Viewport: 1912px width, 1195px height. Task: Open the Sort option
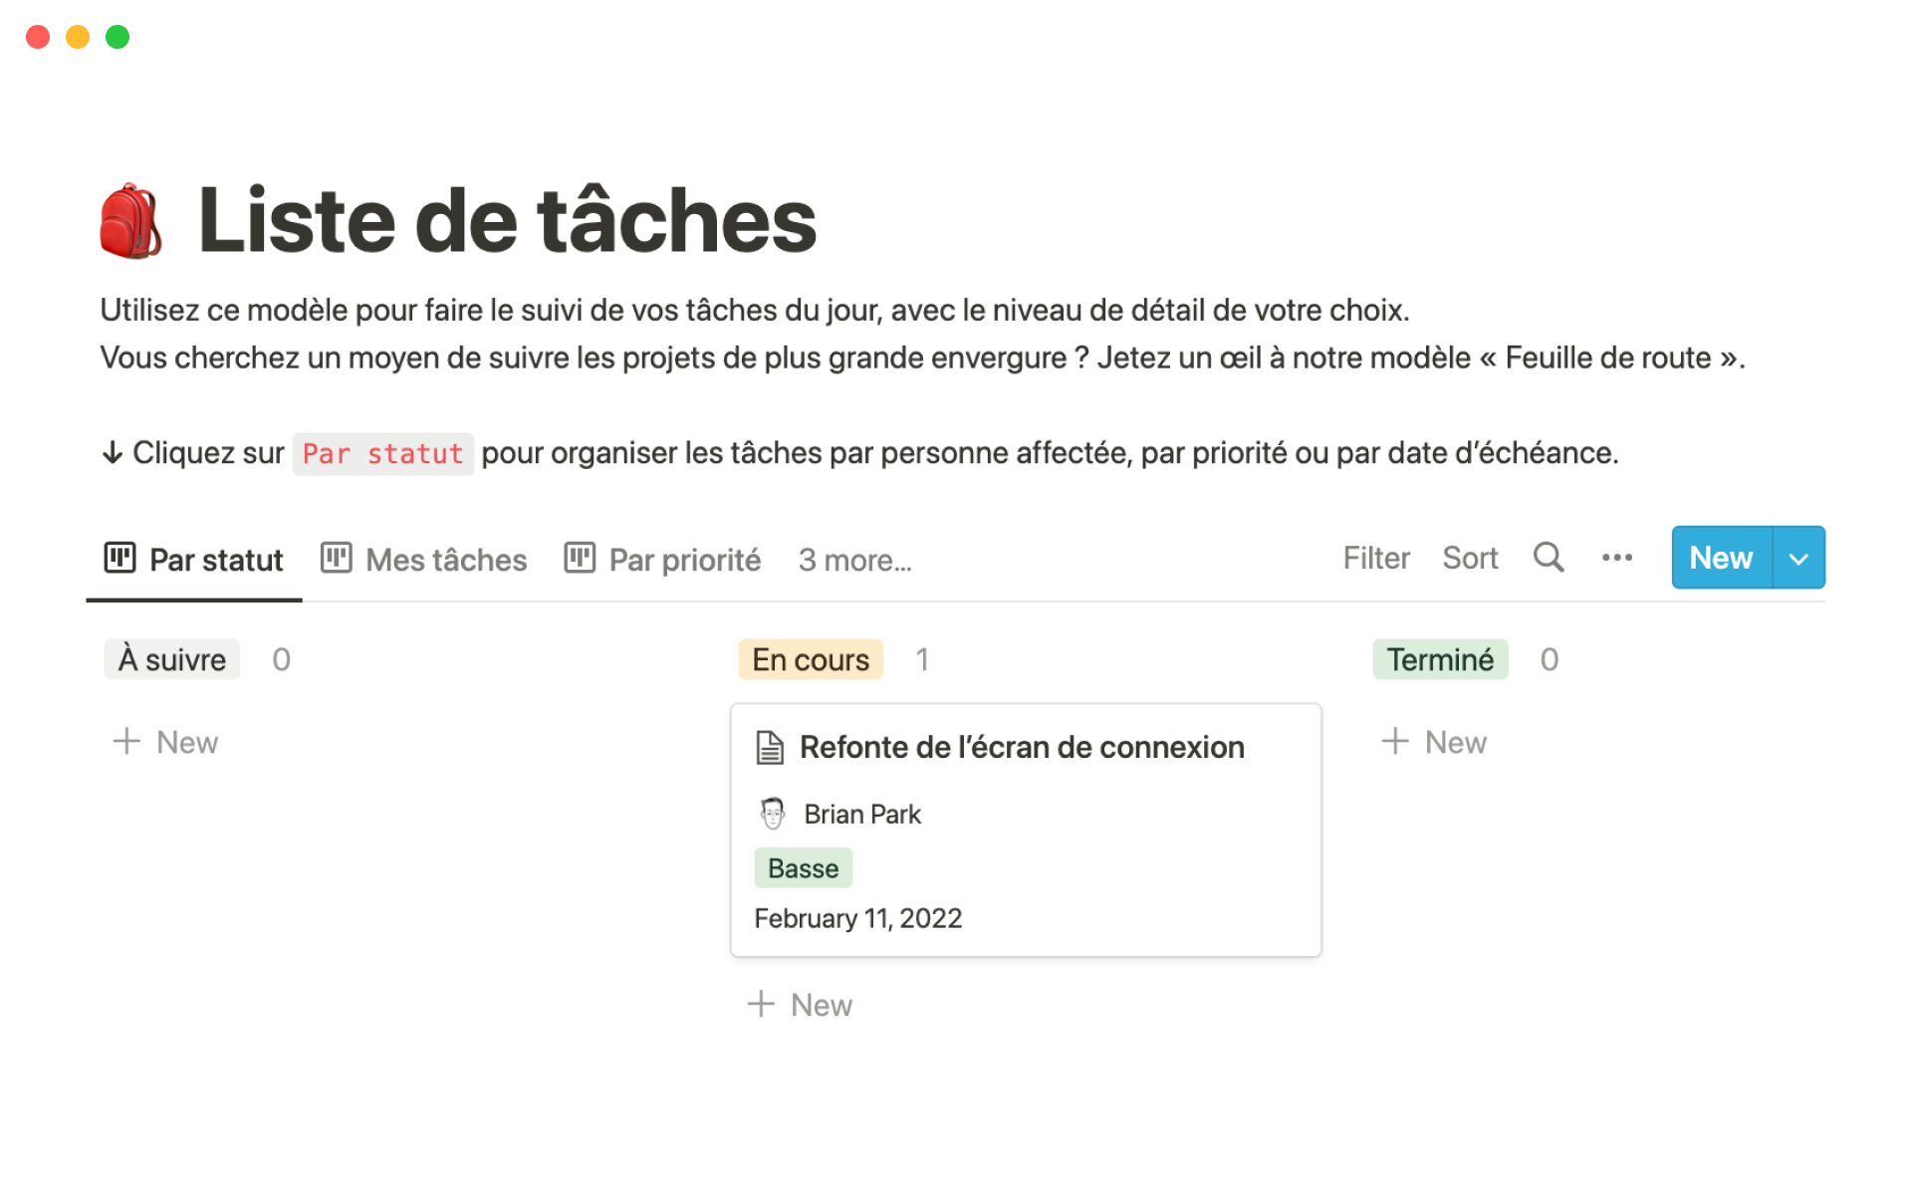[x=1470, y=558]
